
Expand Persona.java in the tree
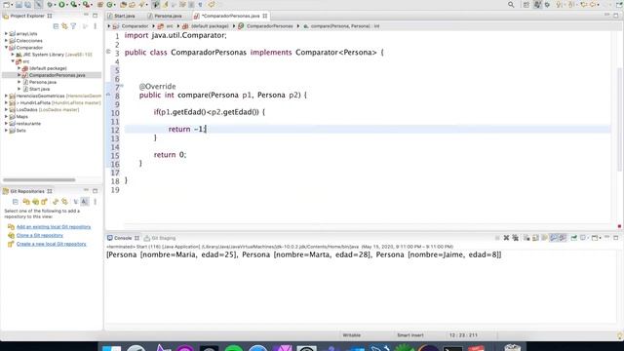[x=19, y=82]
